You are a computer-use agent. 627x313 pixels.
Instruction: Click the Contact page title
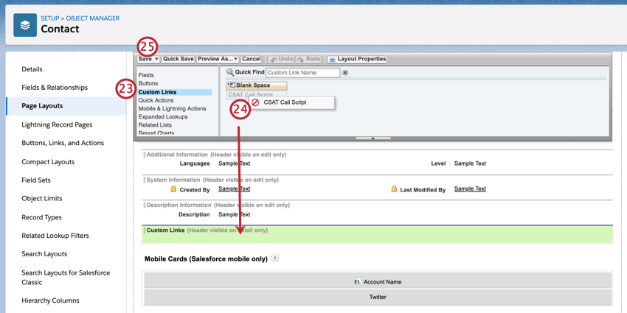point(60,29)
